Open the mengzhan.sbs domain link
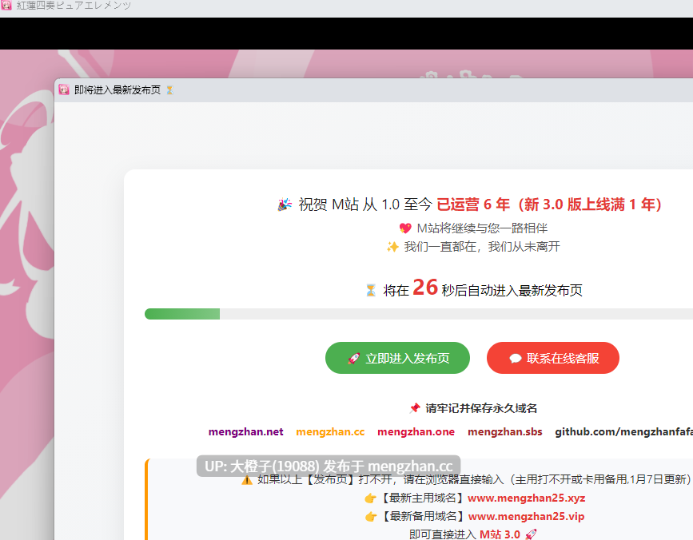The width and height of the screenshot is (693, 540). [504, 432]
